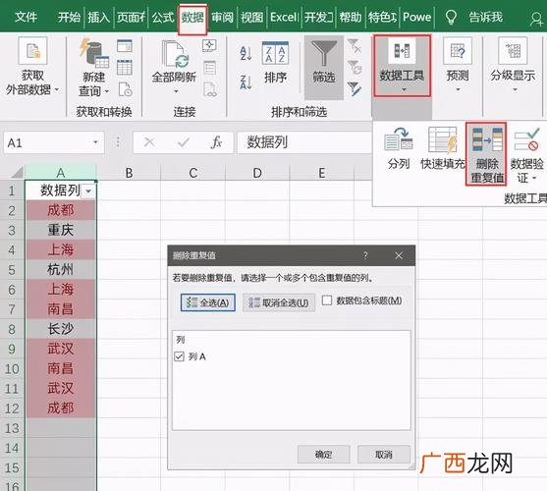The image size is (547, 491).
Task: Tick the "数据包含标题(M)" checkbox
Action: pos(327,300)
